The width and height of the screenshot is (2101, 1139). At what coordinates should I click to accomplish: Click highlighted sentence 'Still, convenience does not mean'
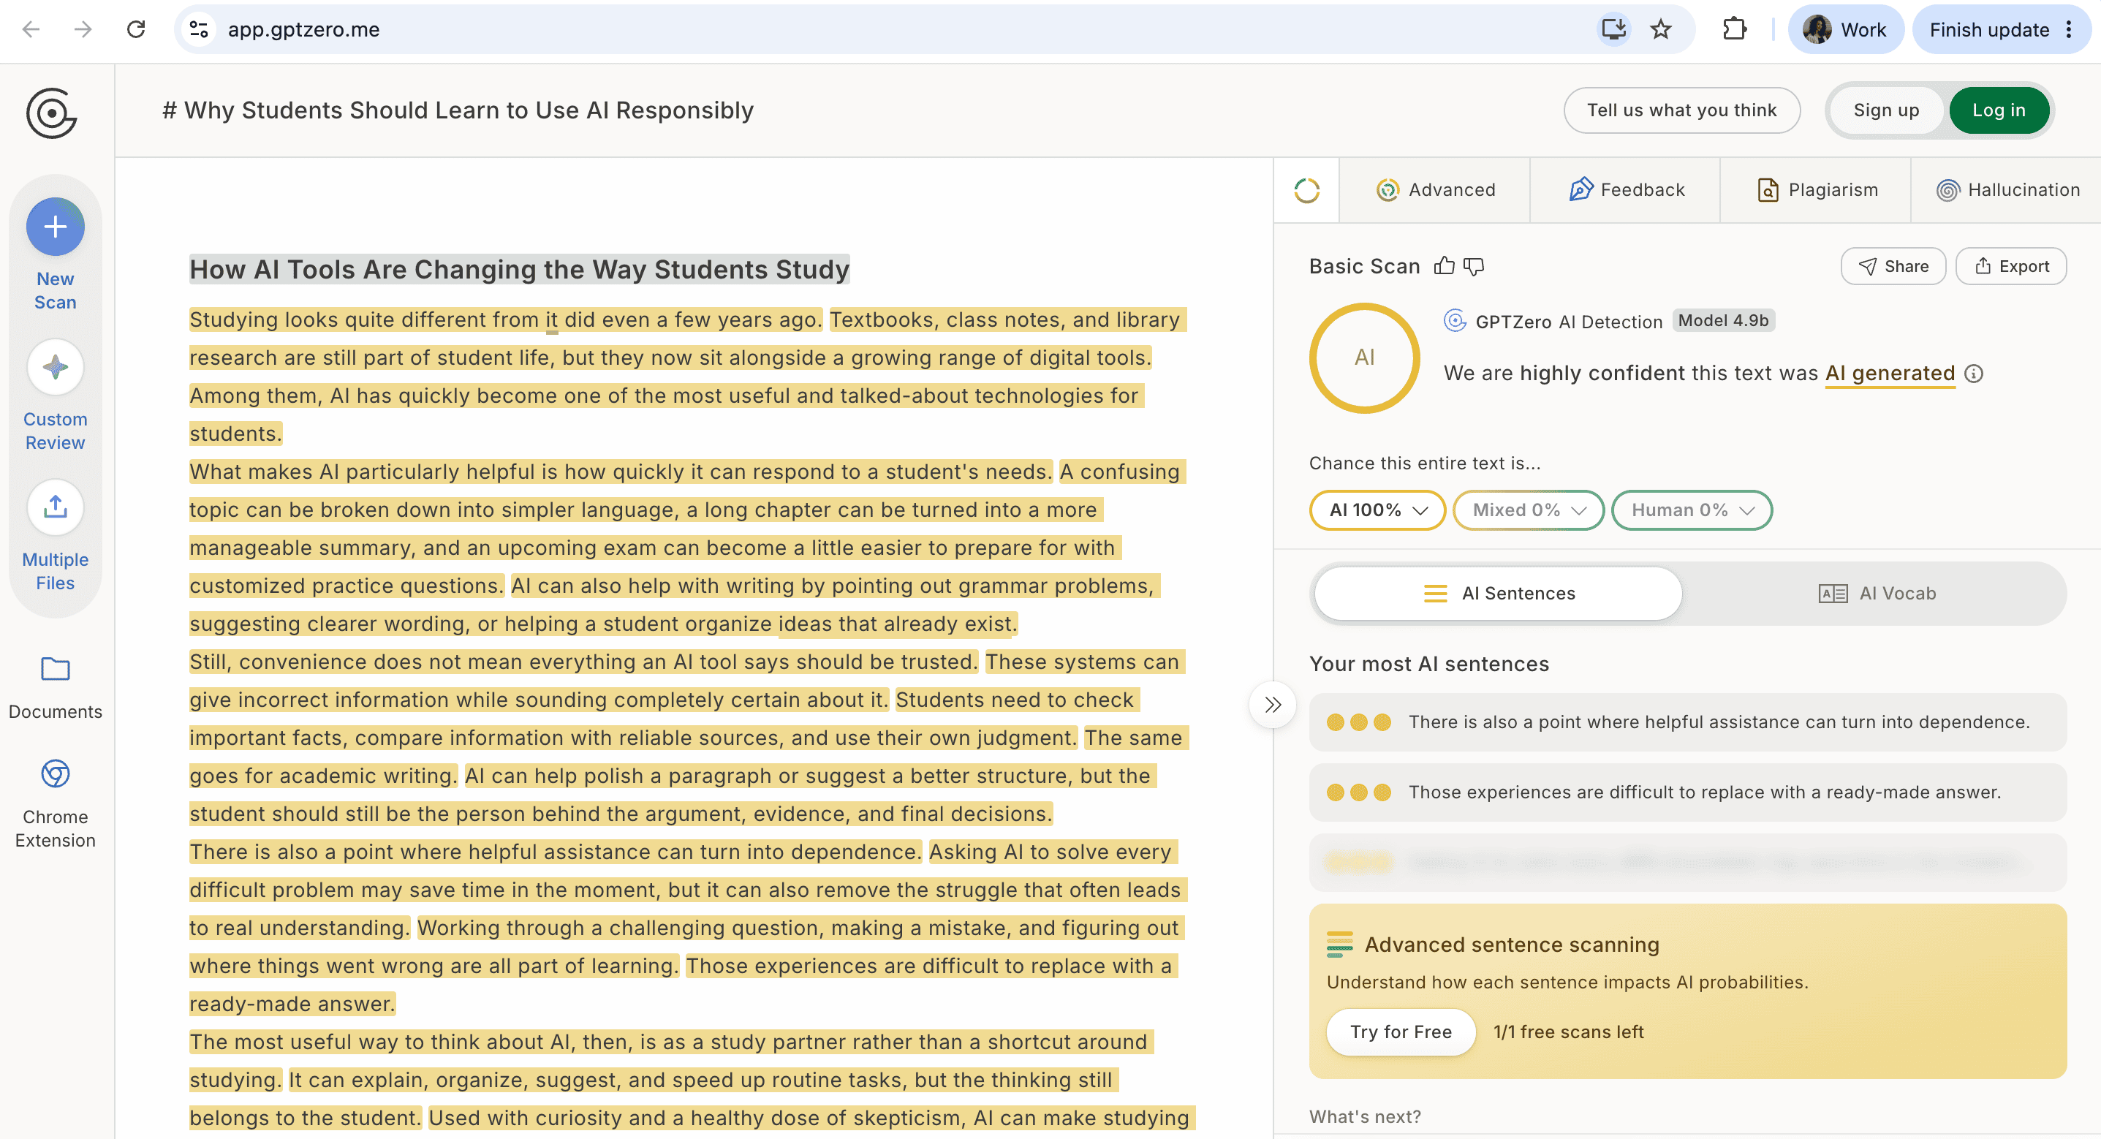pyautogui.click(x=583, y=662)
